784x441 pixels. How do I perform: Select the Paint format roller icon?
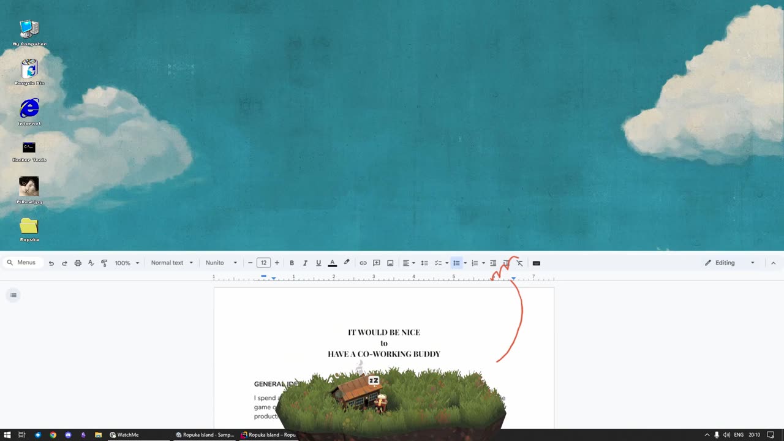tap(104, 263)
